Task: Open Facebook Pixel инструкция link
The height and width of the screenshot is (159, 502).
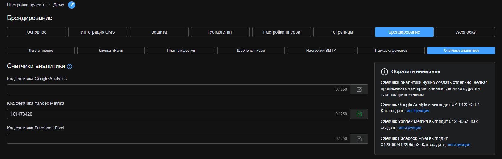Action: pyautogui.click(x=459, y=145)
